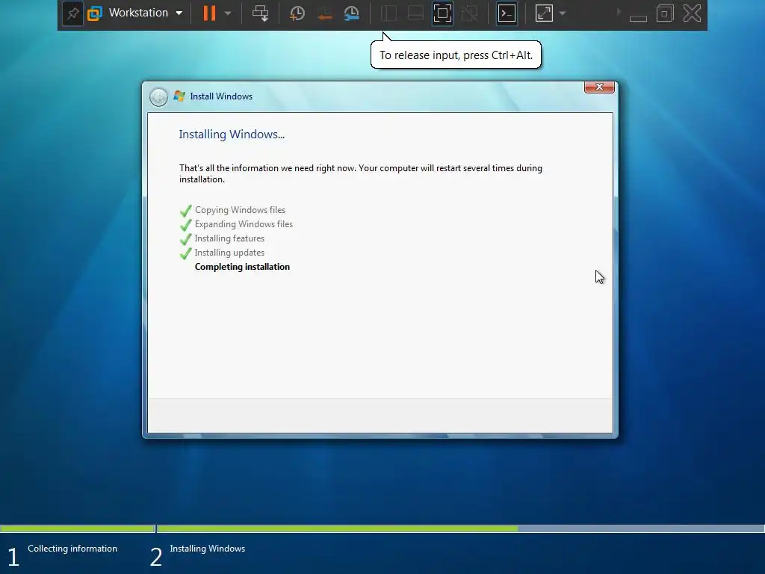
Task: Click the checkmark beside Copying Windows files
Action: click(x=186, y=211)
